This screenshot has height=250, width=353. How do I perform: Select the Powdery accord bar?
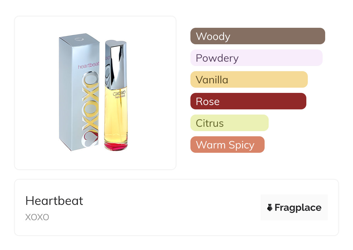[x=256, y=58]
